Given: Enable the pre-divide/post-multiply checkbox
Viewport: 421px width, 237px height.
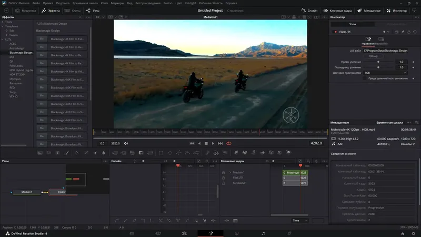Looking at the screenshot, I should (364, 78).
